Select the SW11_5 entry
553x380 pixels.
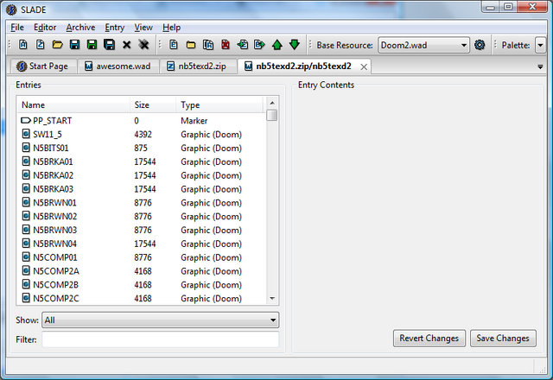click(x=141, y=135)
